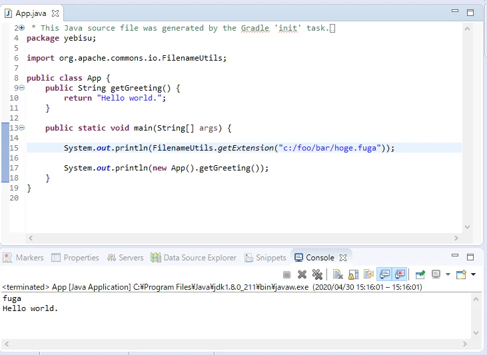487x355 pixels.
Task: Click the getExtension method call
Action: (x=245, y=148)
